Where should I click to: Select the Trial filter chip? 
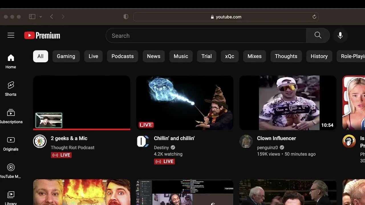206,56
